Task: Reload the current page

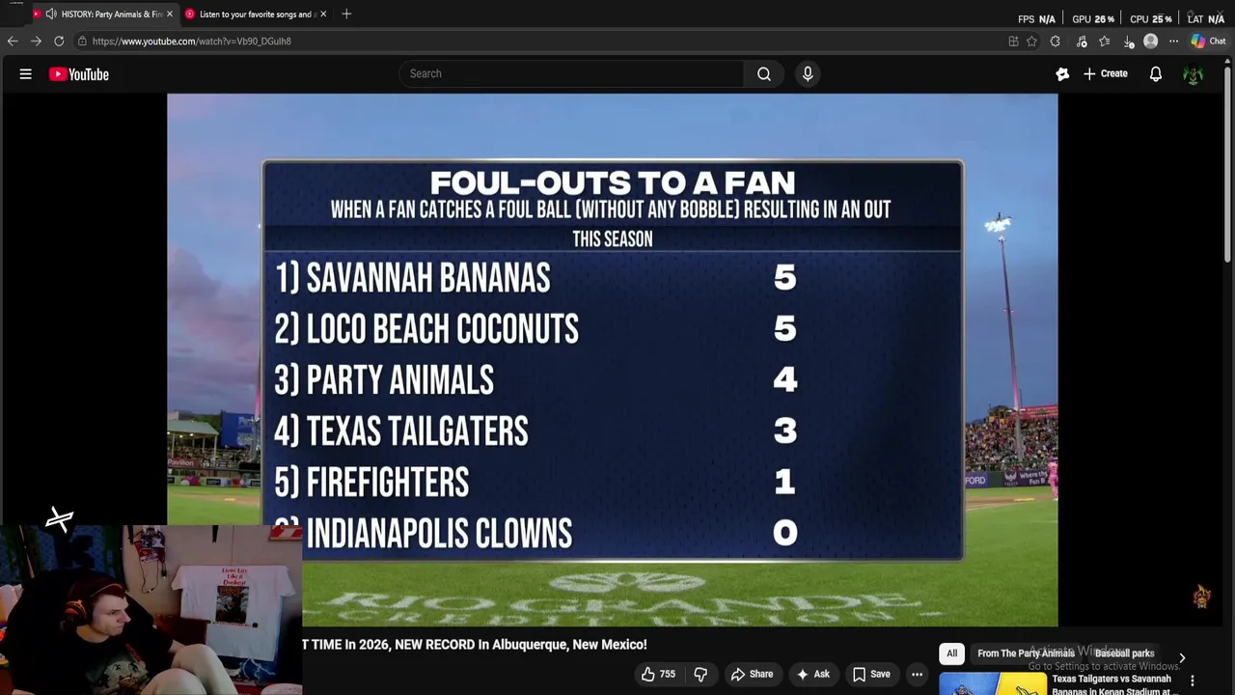Action: [59, 42]
